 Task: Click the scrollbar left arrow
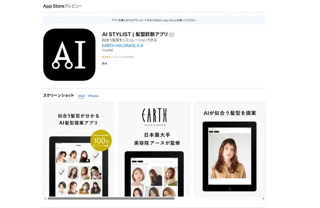pyautogui.click(x=45, y=198)
